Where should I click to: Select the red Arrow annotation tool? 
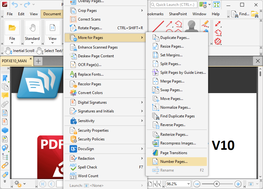click(169, 24)
